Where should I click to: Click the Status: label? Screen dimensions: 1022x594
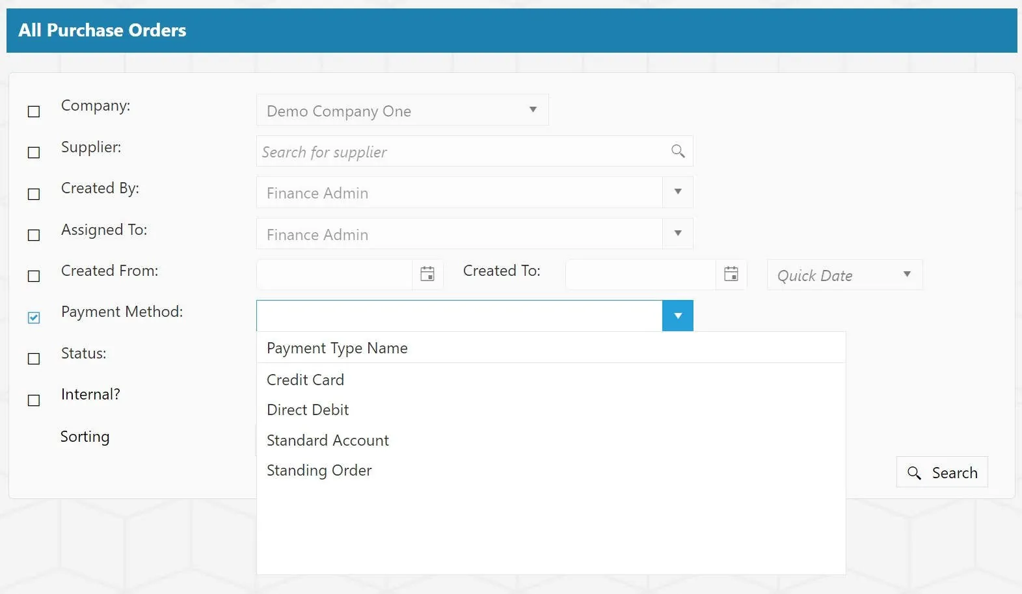coord(84,353)
